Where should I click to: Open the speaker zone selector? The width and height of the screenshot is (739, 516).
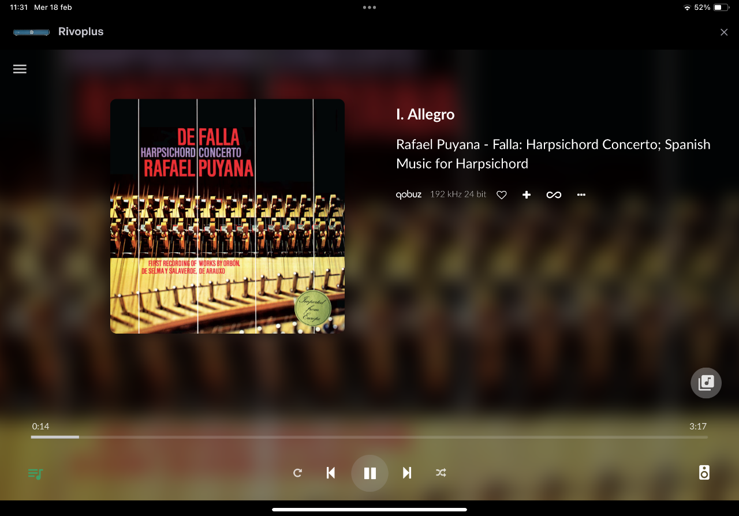coord(704,473)
